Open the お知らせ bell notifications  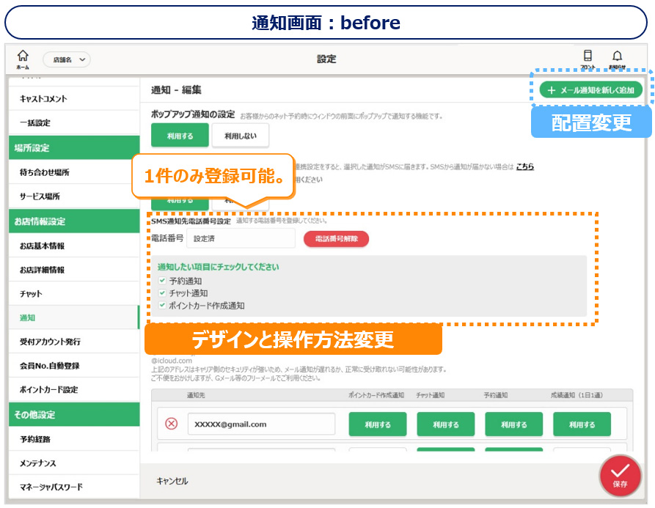point(618,57)
